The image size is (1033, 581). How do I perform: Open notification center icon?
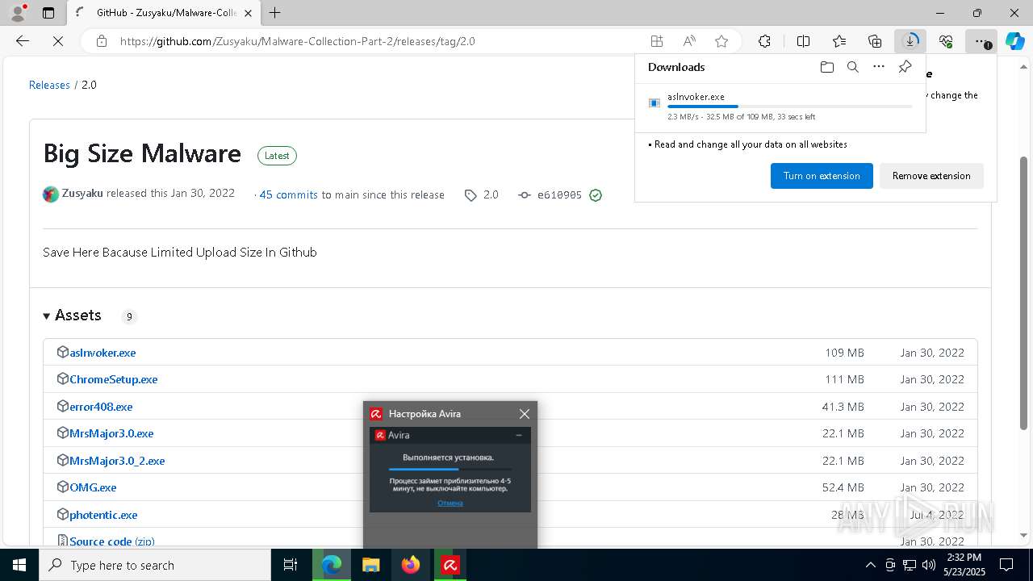pyautogui.click(x=1006, y=565)
